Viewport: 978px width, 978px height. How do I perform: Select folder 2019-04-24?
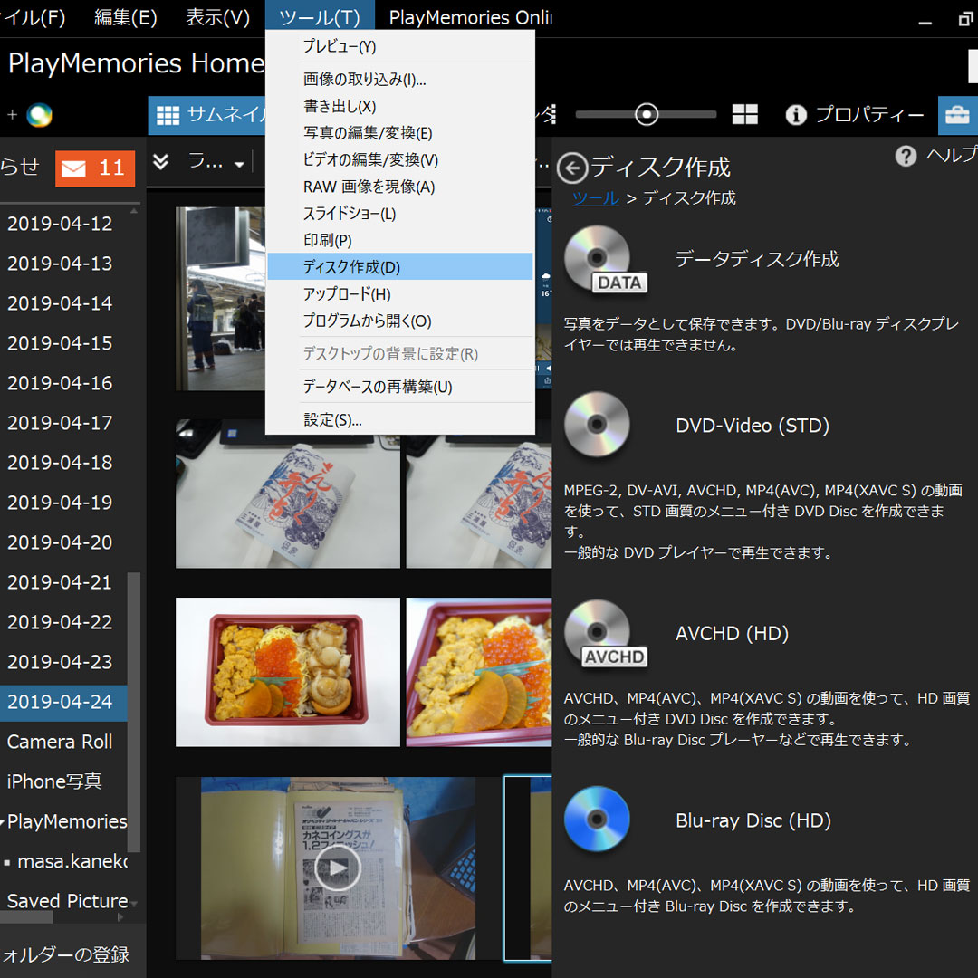tap(63, 702)
